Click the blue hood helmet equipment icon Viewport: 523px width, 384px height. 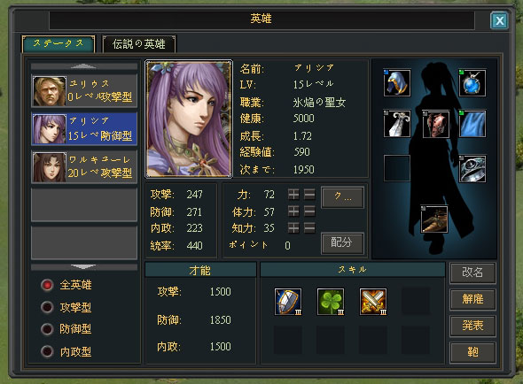397,83
